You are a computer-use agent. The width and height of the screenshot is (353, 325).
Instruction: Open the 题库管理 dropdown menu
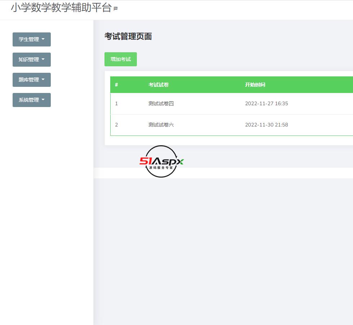coord(32,80)
